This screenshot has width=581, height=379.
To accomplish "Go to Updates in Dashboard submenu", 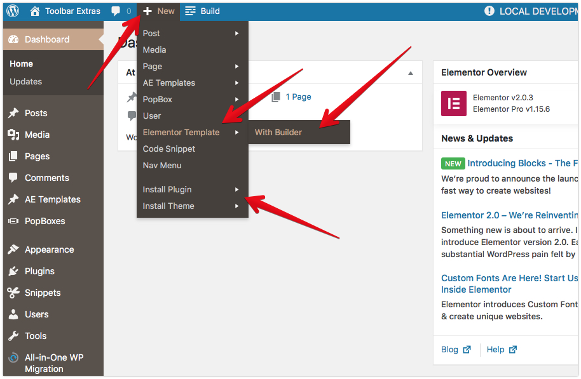I will point(25,81).
